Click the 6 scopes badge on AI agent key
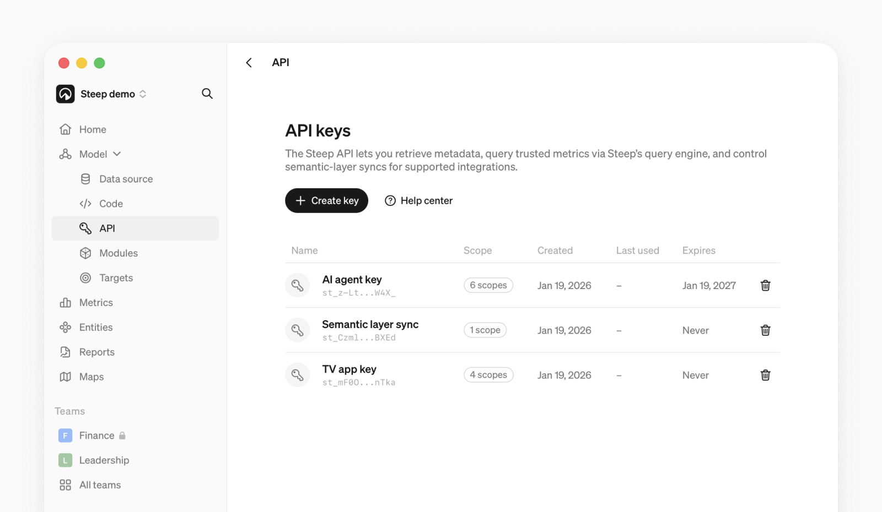Viewport: 882px width, 512px height. coord(488,285)
